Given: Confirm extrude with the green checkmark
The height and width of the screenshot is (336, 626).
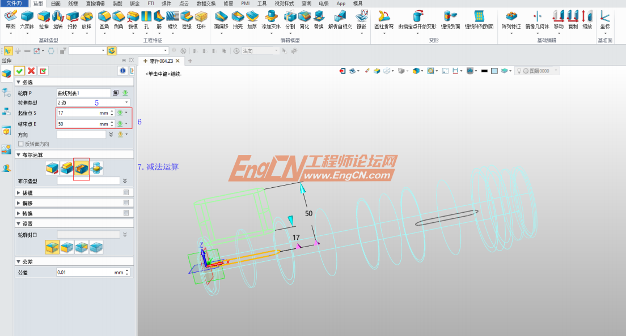Looking at the screenshot, I should coord(20,71).
